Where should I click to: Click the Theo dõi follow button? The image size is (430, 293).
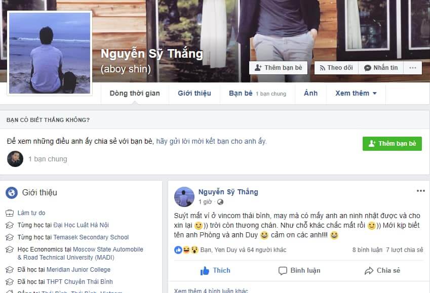click(336, 68)
